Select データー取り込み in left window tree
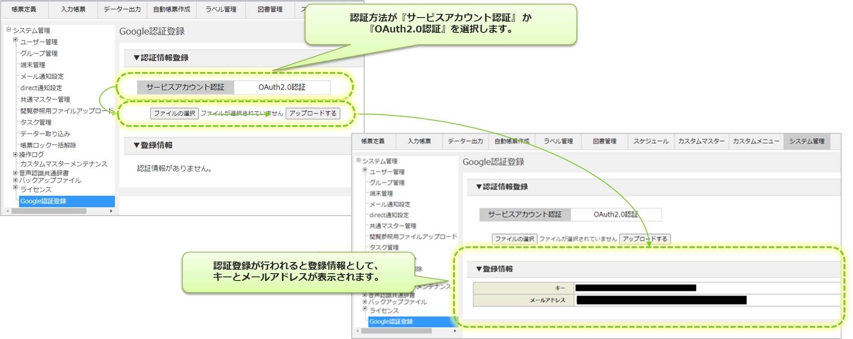Viewport: 853px width, 339px height. pyautogui.click(x=45, y=134)
